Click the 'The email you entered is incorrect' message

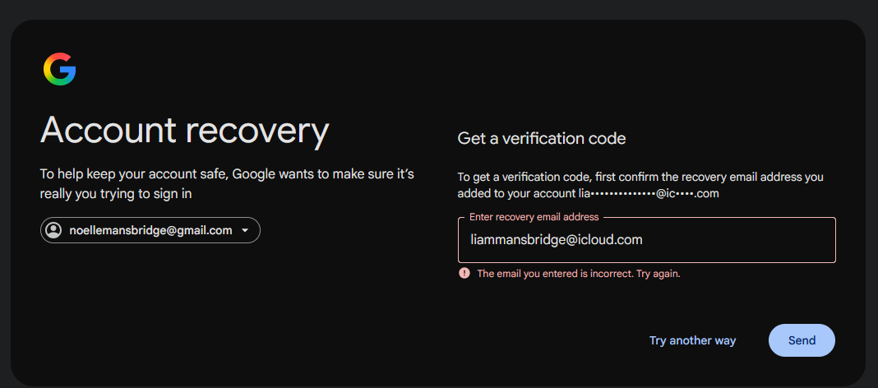coord(579,274)
